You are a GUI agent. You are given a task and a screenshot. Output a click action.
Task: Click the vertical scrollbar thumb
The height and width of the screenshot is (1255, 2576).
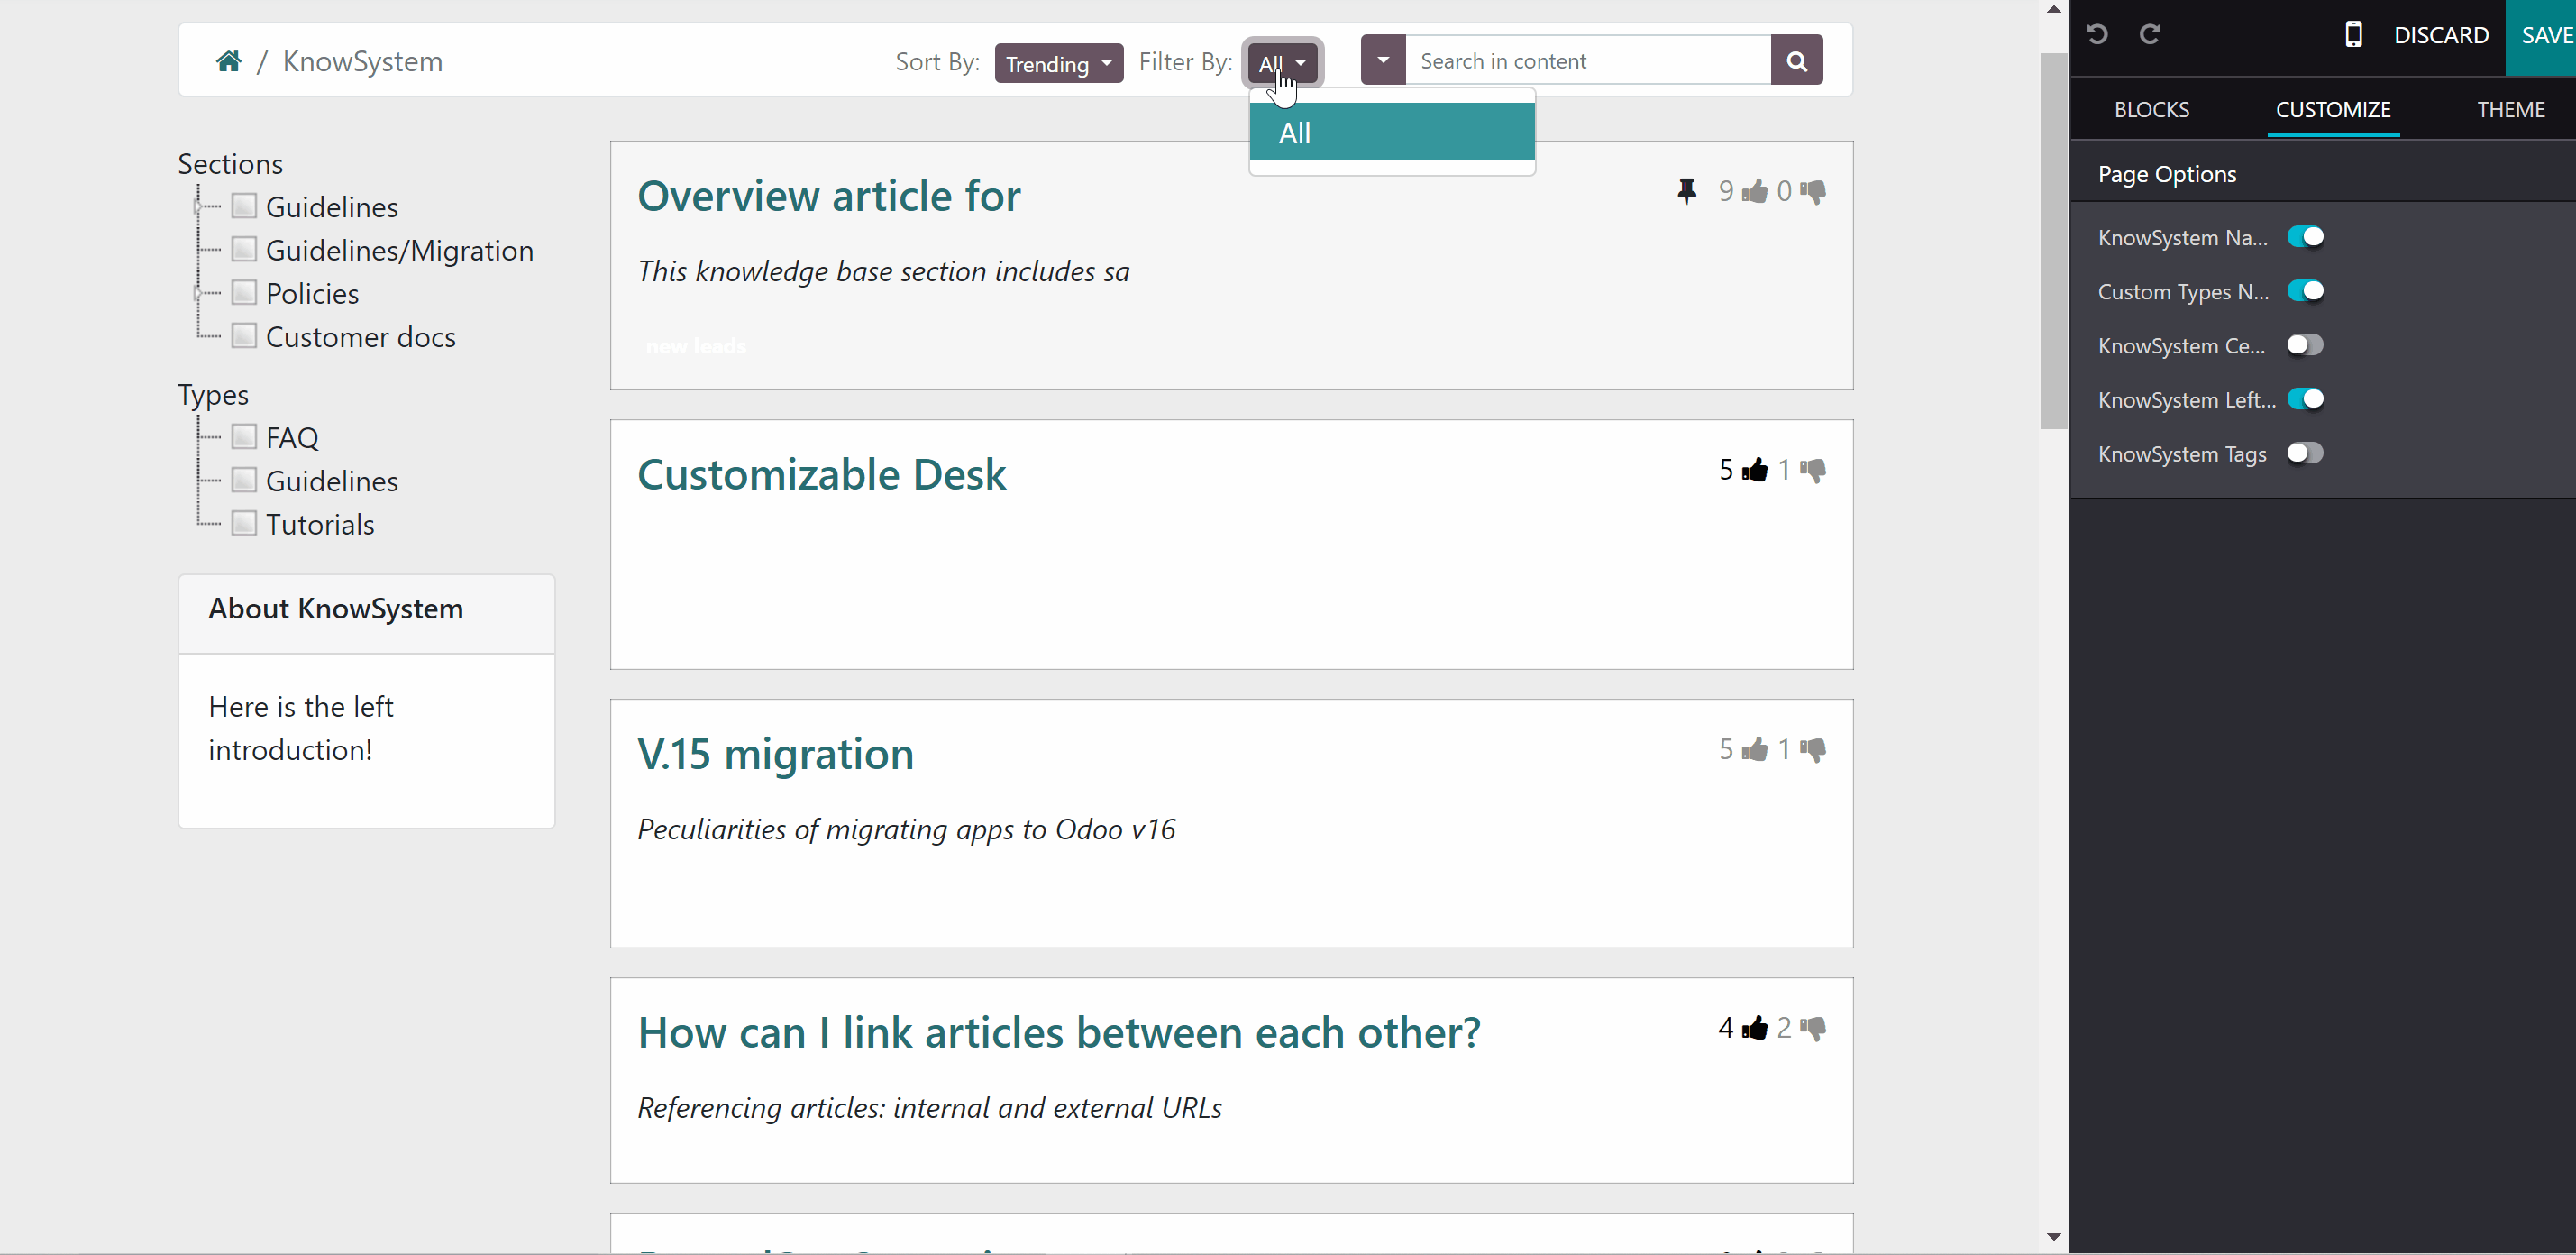click(x=2054, y=241)
